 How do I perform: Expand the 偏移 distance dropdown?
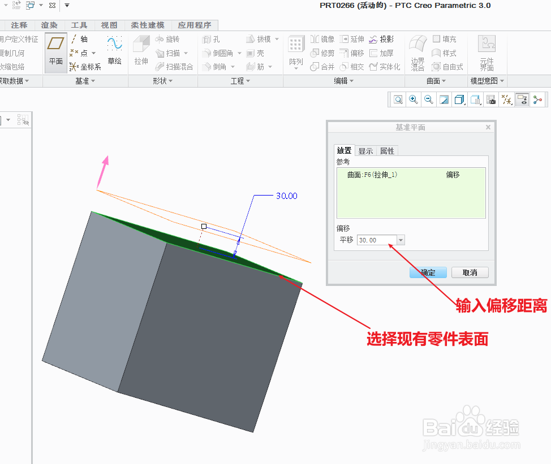tap(401, 240)
